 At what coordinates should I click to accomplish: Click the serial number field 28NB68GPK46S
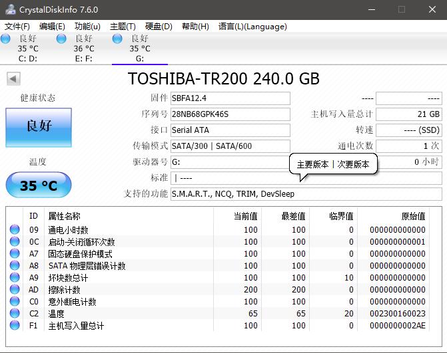[230, 114]
